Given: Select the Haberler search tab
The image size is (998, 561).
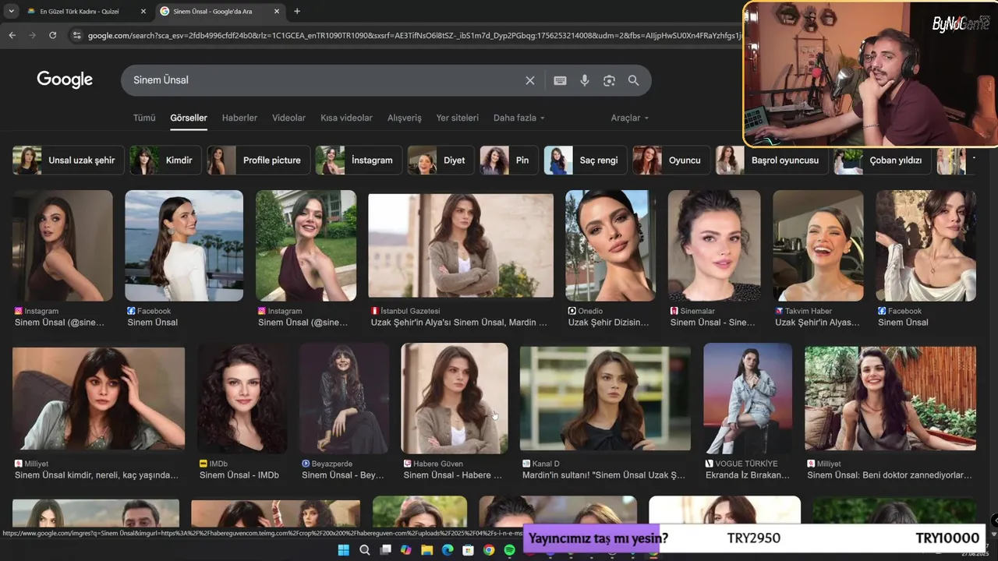Looking at the screenshot, I should pyautogui.click(x=239, y=118).
